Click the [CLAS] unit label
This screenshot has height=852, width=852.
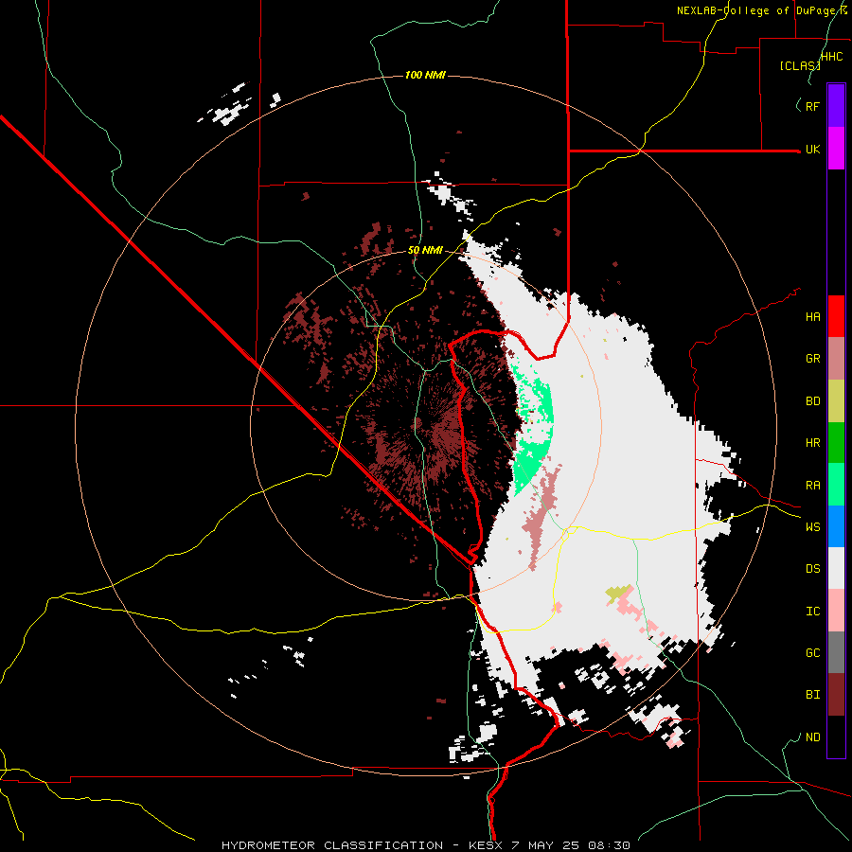click(800, 66)
